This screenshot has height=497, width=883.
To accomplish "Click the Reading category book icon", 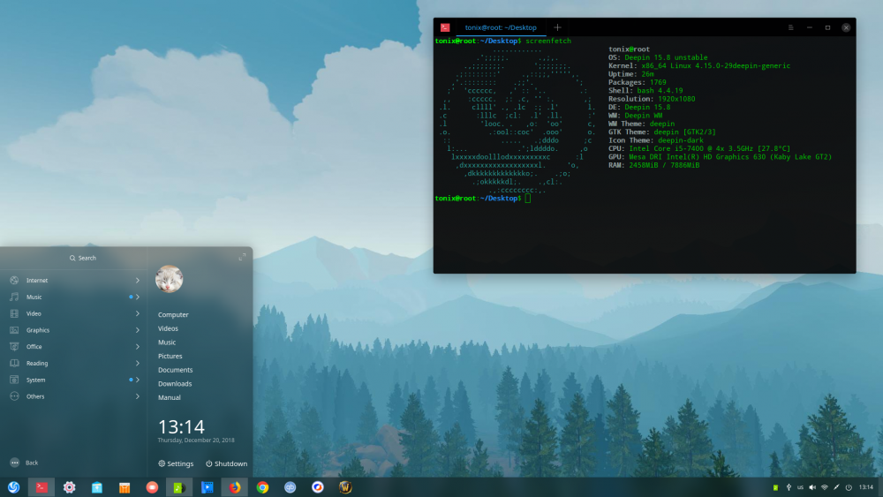I will tap(14, 363).
